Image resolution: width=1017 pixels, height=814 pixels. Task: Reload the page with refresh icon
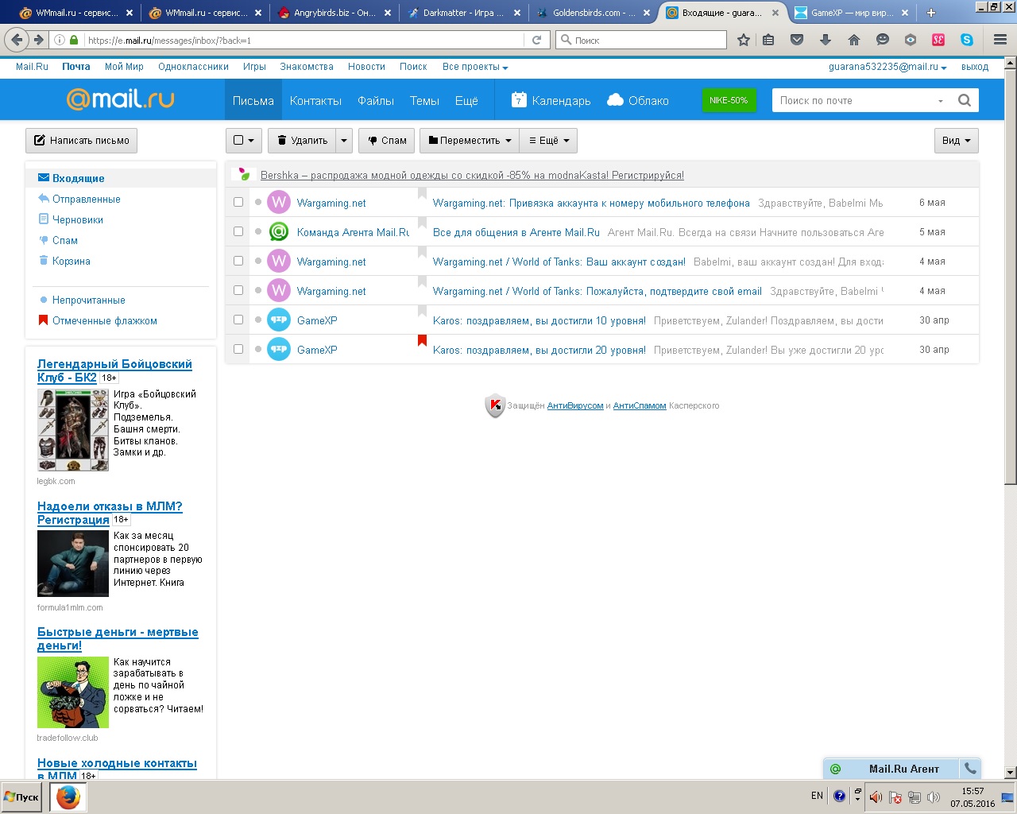pos(536,40)
